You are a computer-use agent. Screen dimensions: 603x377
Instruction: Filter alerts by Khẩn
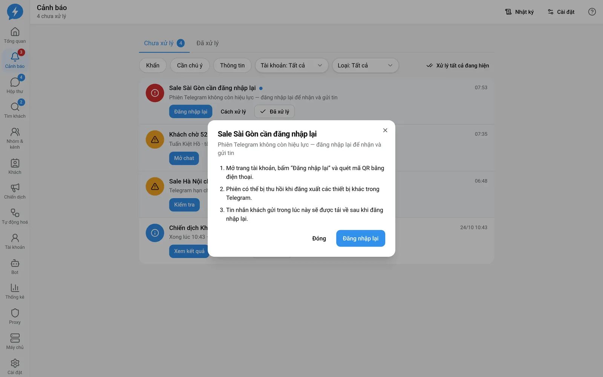click(x=153, y=66)
